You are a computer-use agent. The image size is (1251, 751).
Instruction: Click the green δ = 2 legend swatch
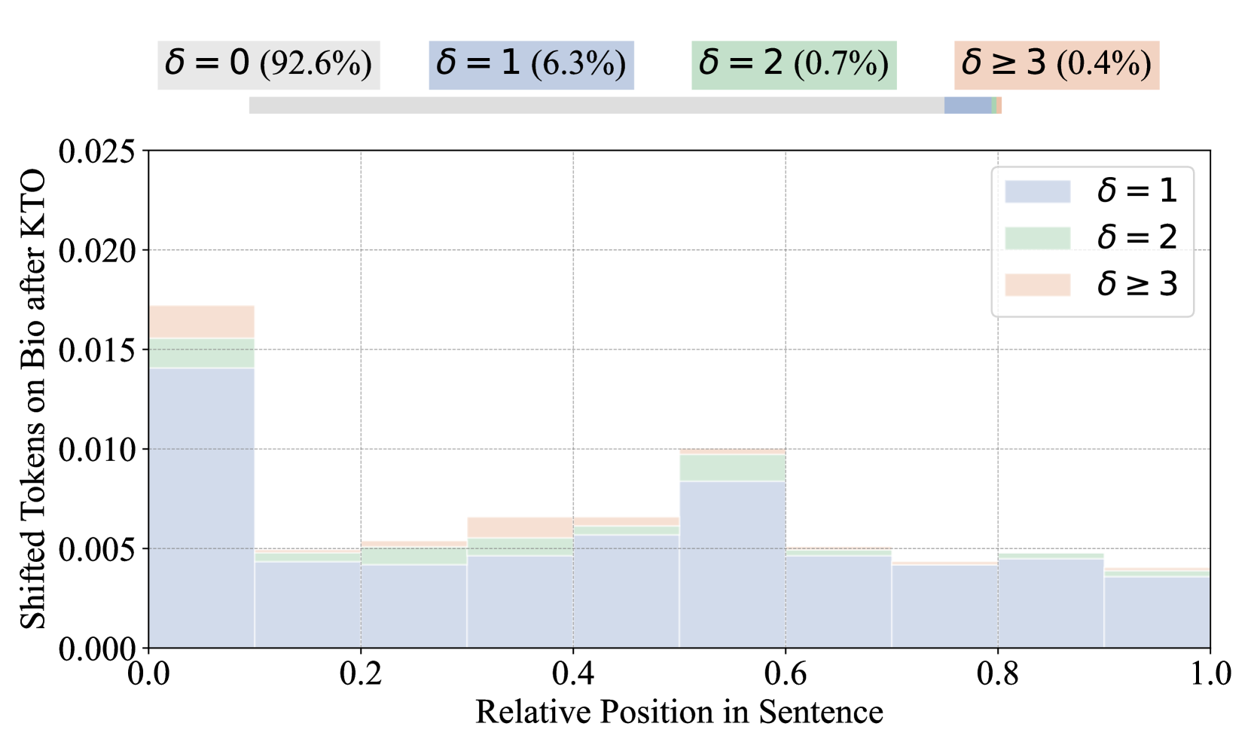1037,238
